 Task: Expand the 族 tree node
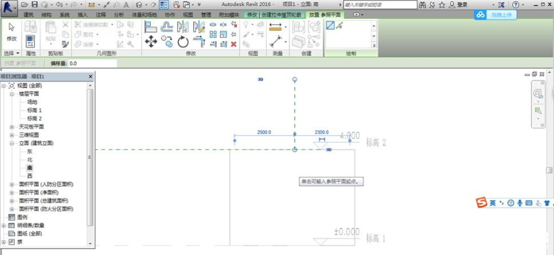pos(3,242)
